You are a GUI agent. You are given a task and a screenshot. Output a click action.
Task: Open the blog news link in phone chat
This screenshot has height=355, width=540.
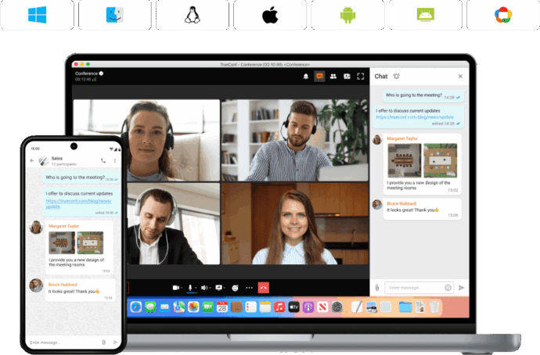click(78, 203)
